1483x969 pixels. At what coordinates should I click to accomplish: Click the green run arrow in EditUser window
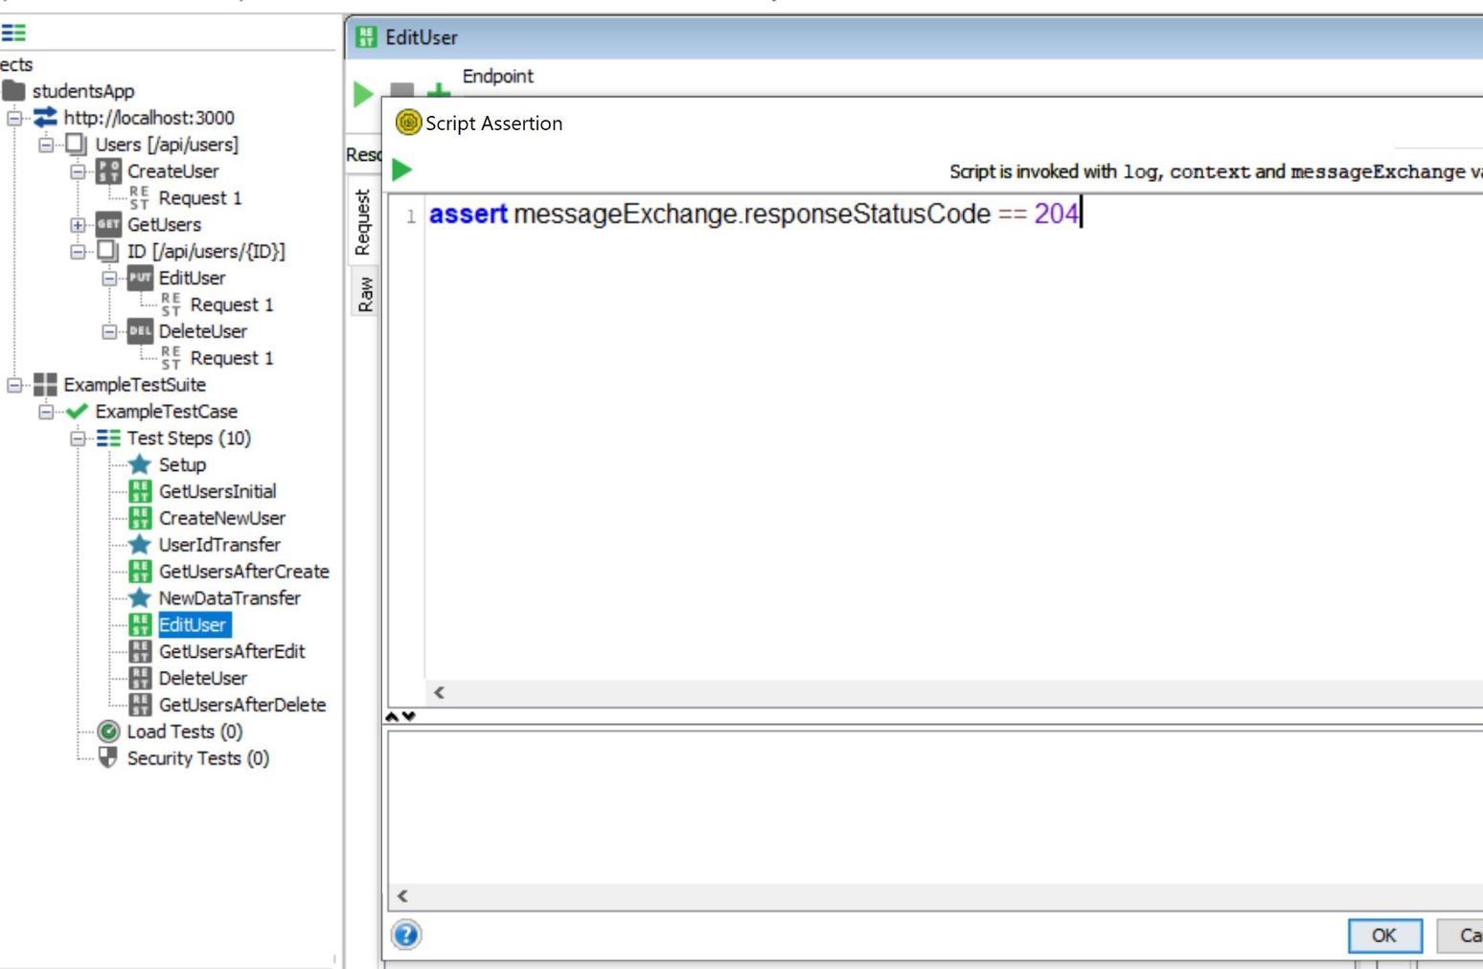(363, 94)
